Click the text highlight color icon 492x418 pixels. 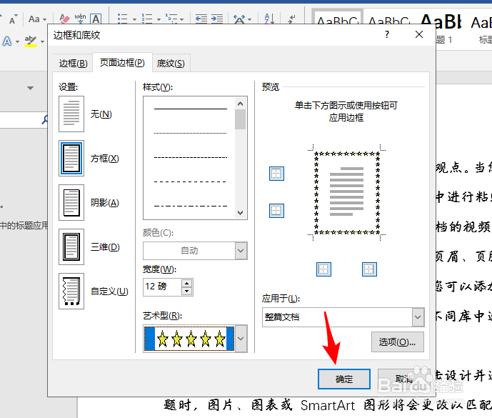tap(31, 41)
